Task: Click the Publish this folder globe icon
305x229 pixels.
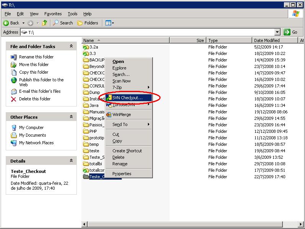Action: click(14, 80)
